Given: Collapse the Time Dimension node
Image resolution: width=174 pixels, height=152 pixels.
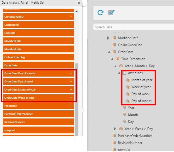Looking at the screenshot, I should pyautogui.click(x=112, y=59).
